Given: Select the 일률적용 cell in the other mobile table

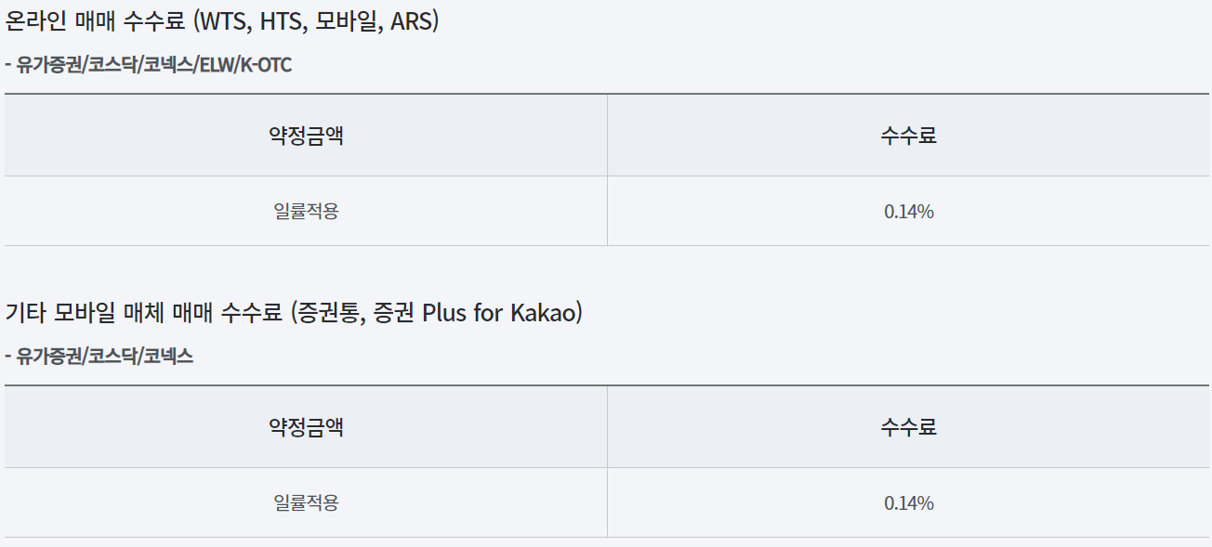Looking at the screenshot, I should 306,502.
